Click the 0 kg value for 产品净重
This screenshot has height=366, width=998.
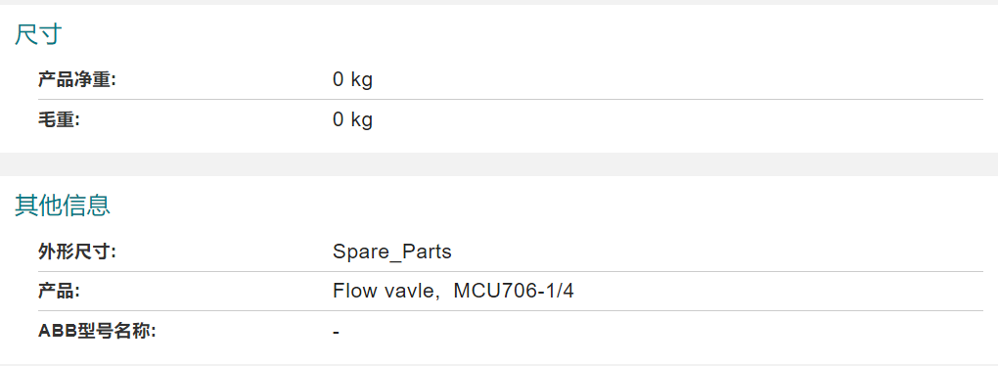(x=352, y=81)
